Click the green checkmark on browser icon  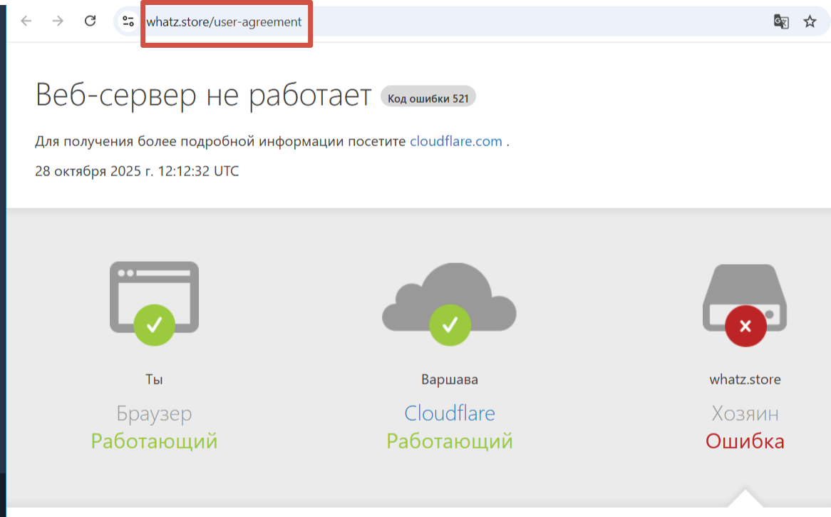coord(154,326)
